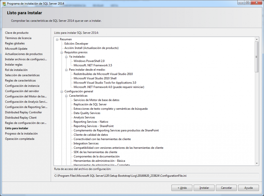
Task: Select Distributed Replay Controller step
Action: 23,112
